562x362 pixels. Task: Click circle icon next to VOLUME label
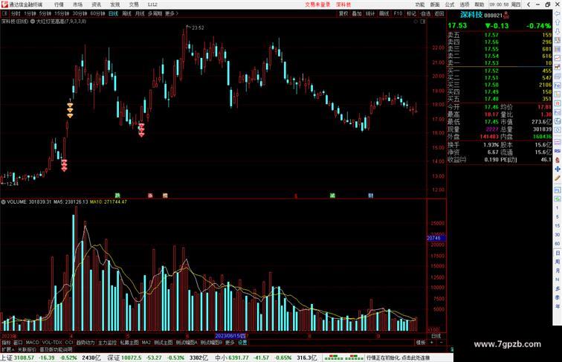3,202
